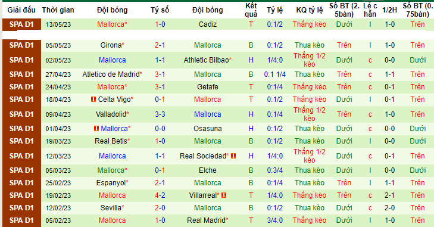
Task: Open the Cadiz team link
Action: pyautogui.click(x=208, y=24)
